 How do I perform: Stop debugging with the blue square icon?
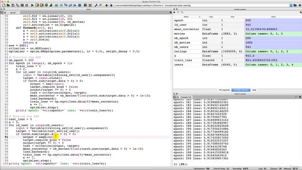click(x=80, y=5)
